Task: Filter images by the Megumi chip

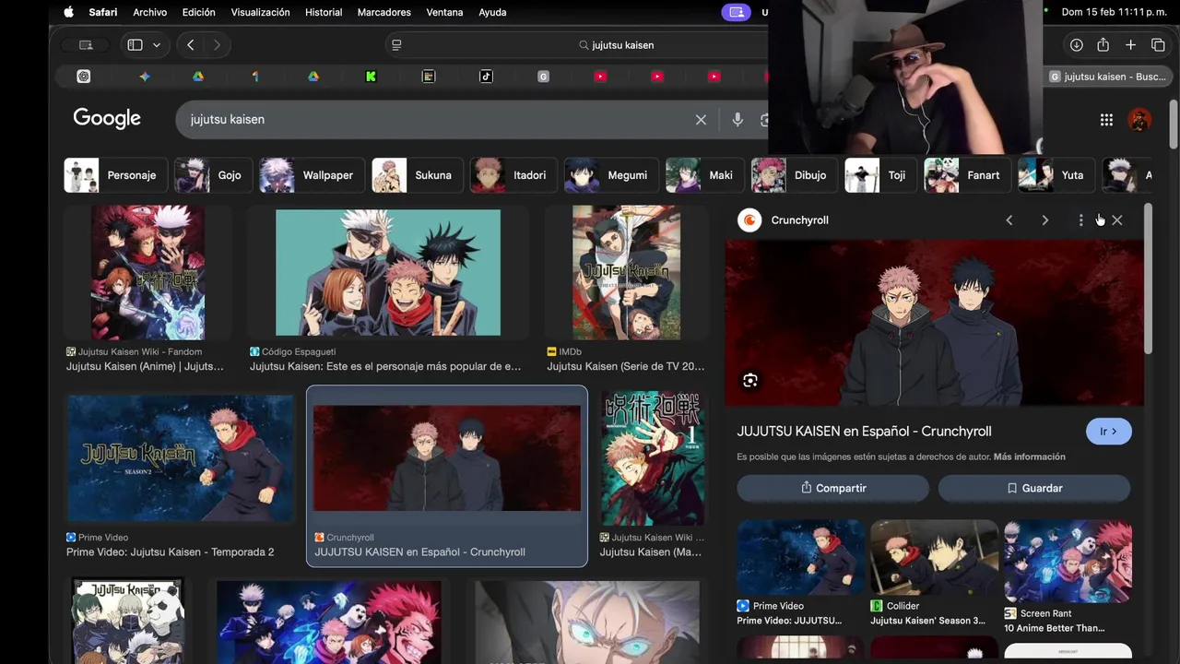Action: (611, 175)
